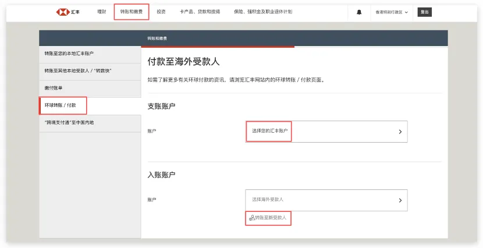Open 卡产品、贷款和按揭 menu
Viewport: 483px width, 248px height.
tap(200, 12)
